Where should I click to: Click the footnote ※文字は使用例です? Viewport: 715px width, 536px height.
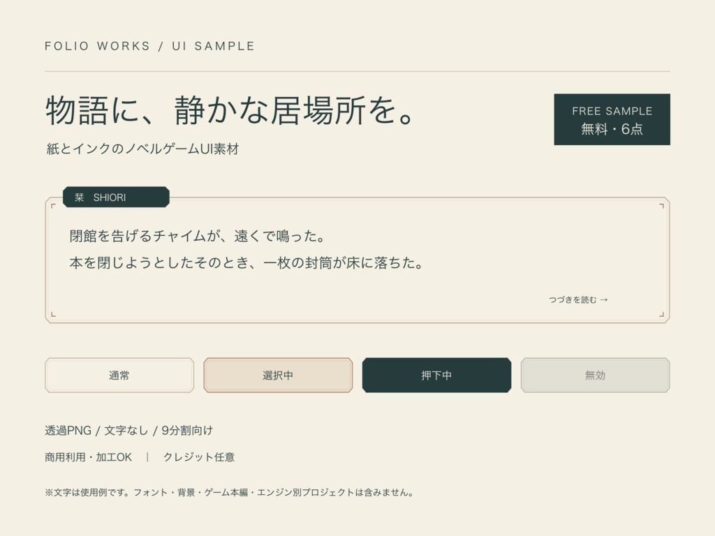click(84, 492)
